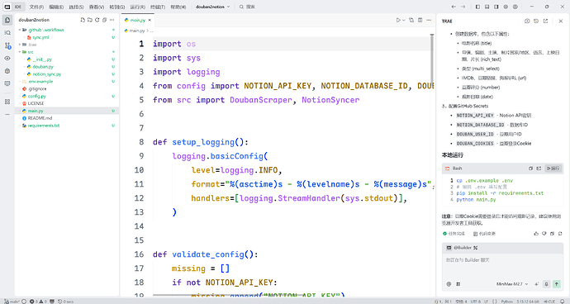Select the main.py editor tab

[x=137, y=21]
